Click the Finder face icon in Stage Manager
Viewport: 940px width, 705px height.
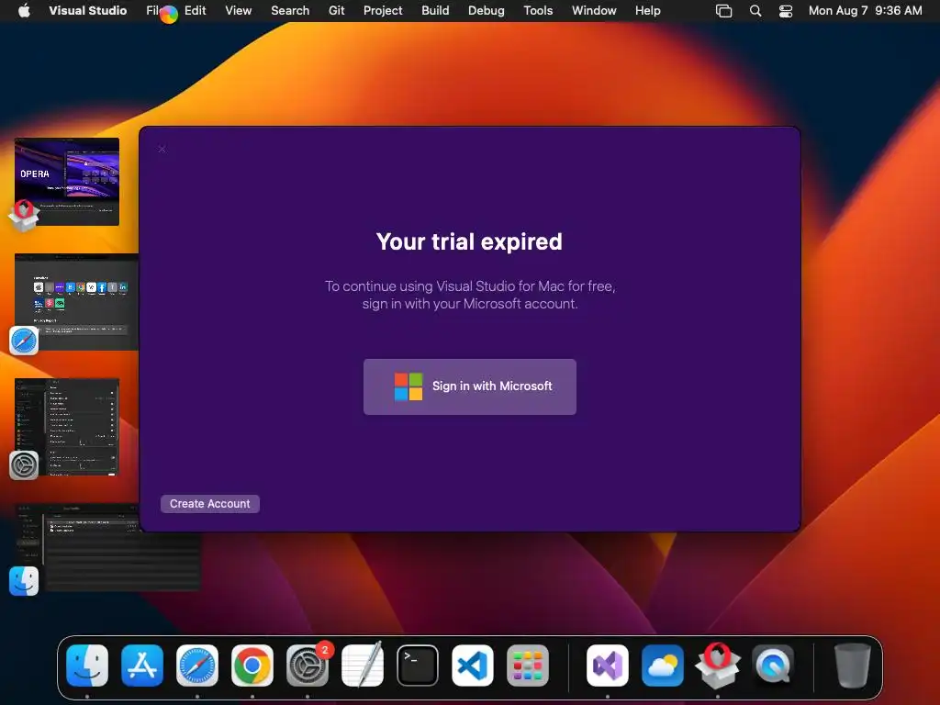(24, 581)
